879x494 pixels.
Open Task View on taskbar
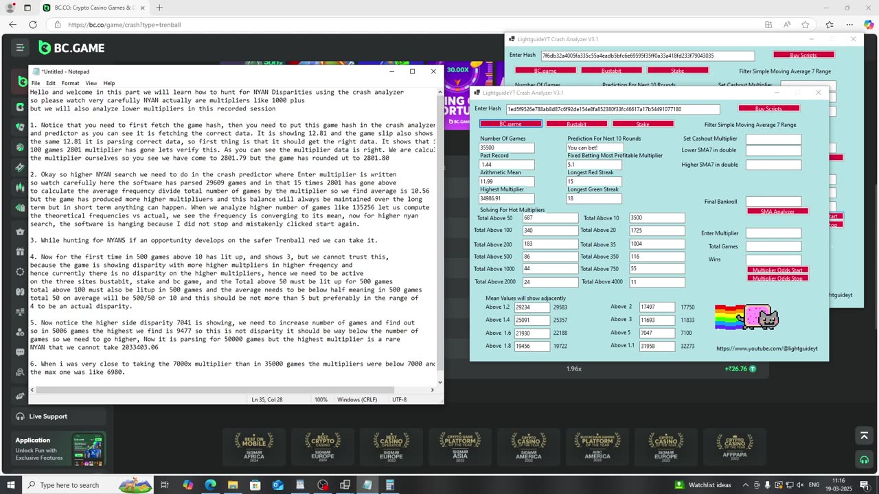tap(165, 485)
